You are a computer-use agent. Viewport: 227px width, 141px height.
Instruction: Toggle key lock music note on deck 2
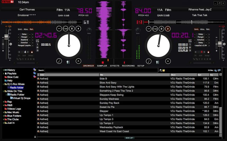click(149, 61)
